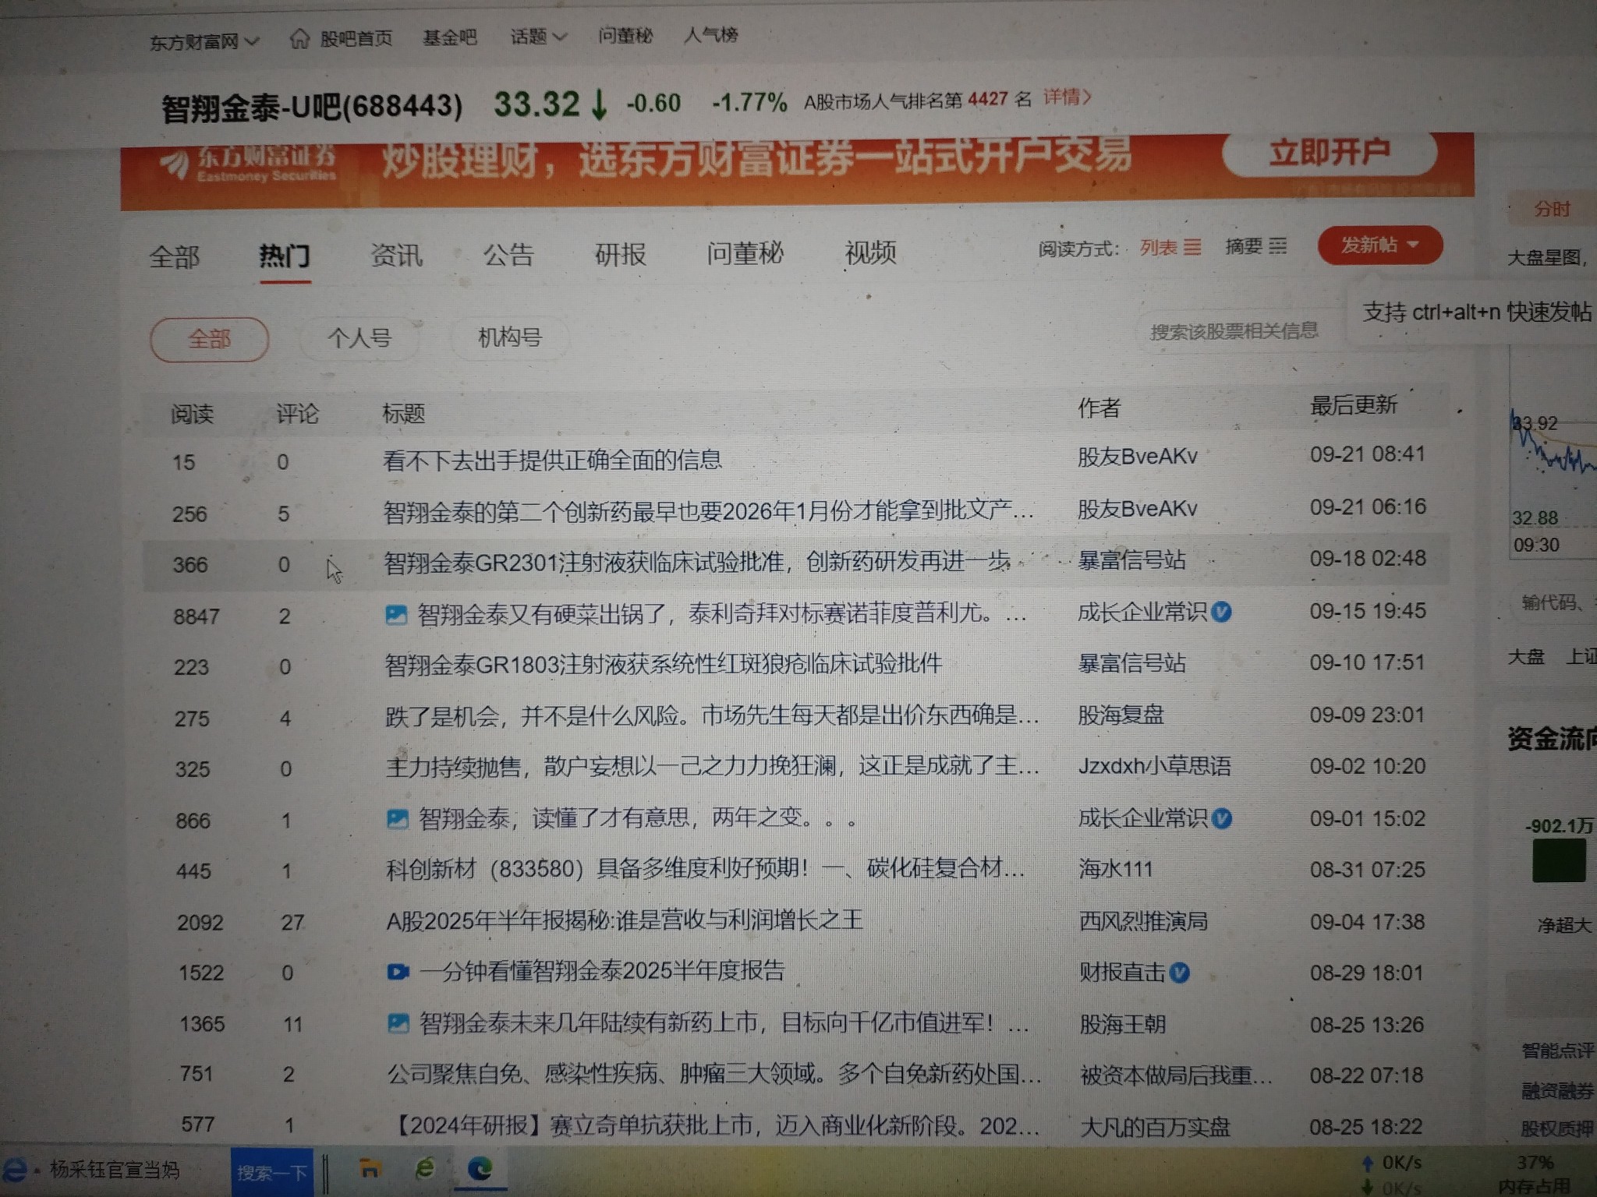Open author 西风烈推演局 profile
This screenshot has width=1597, height=1197.
[x=1144, y=921]
